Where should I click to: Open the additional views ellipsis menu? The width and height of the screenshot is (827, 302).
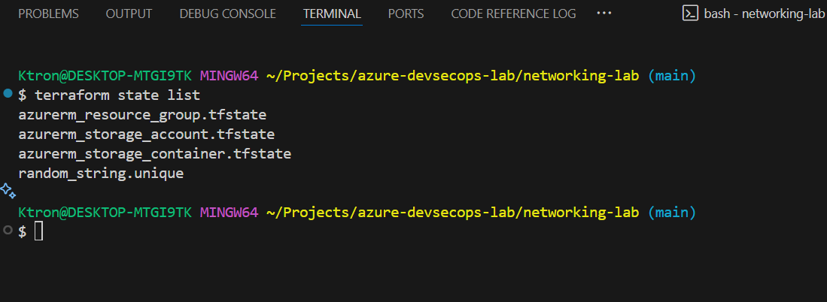click(x=604, y=14)
